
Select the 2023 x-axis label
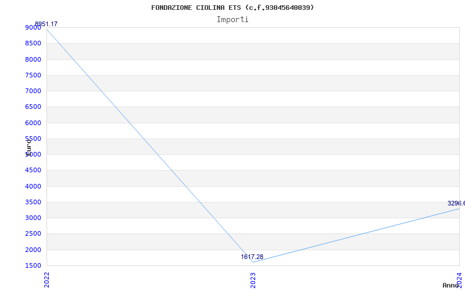pos(253,280)
